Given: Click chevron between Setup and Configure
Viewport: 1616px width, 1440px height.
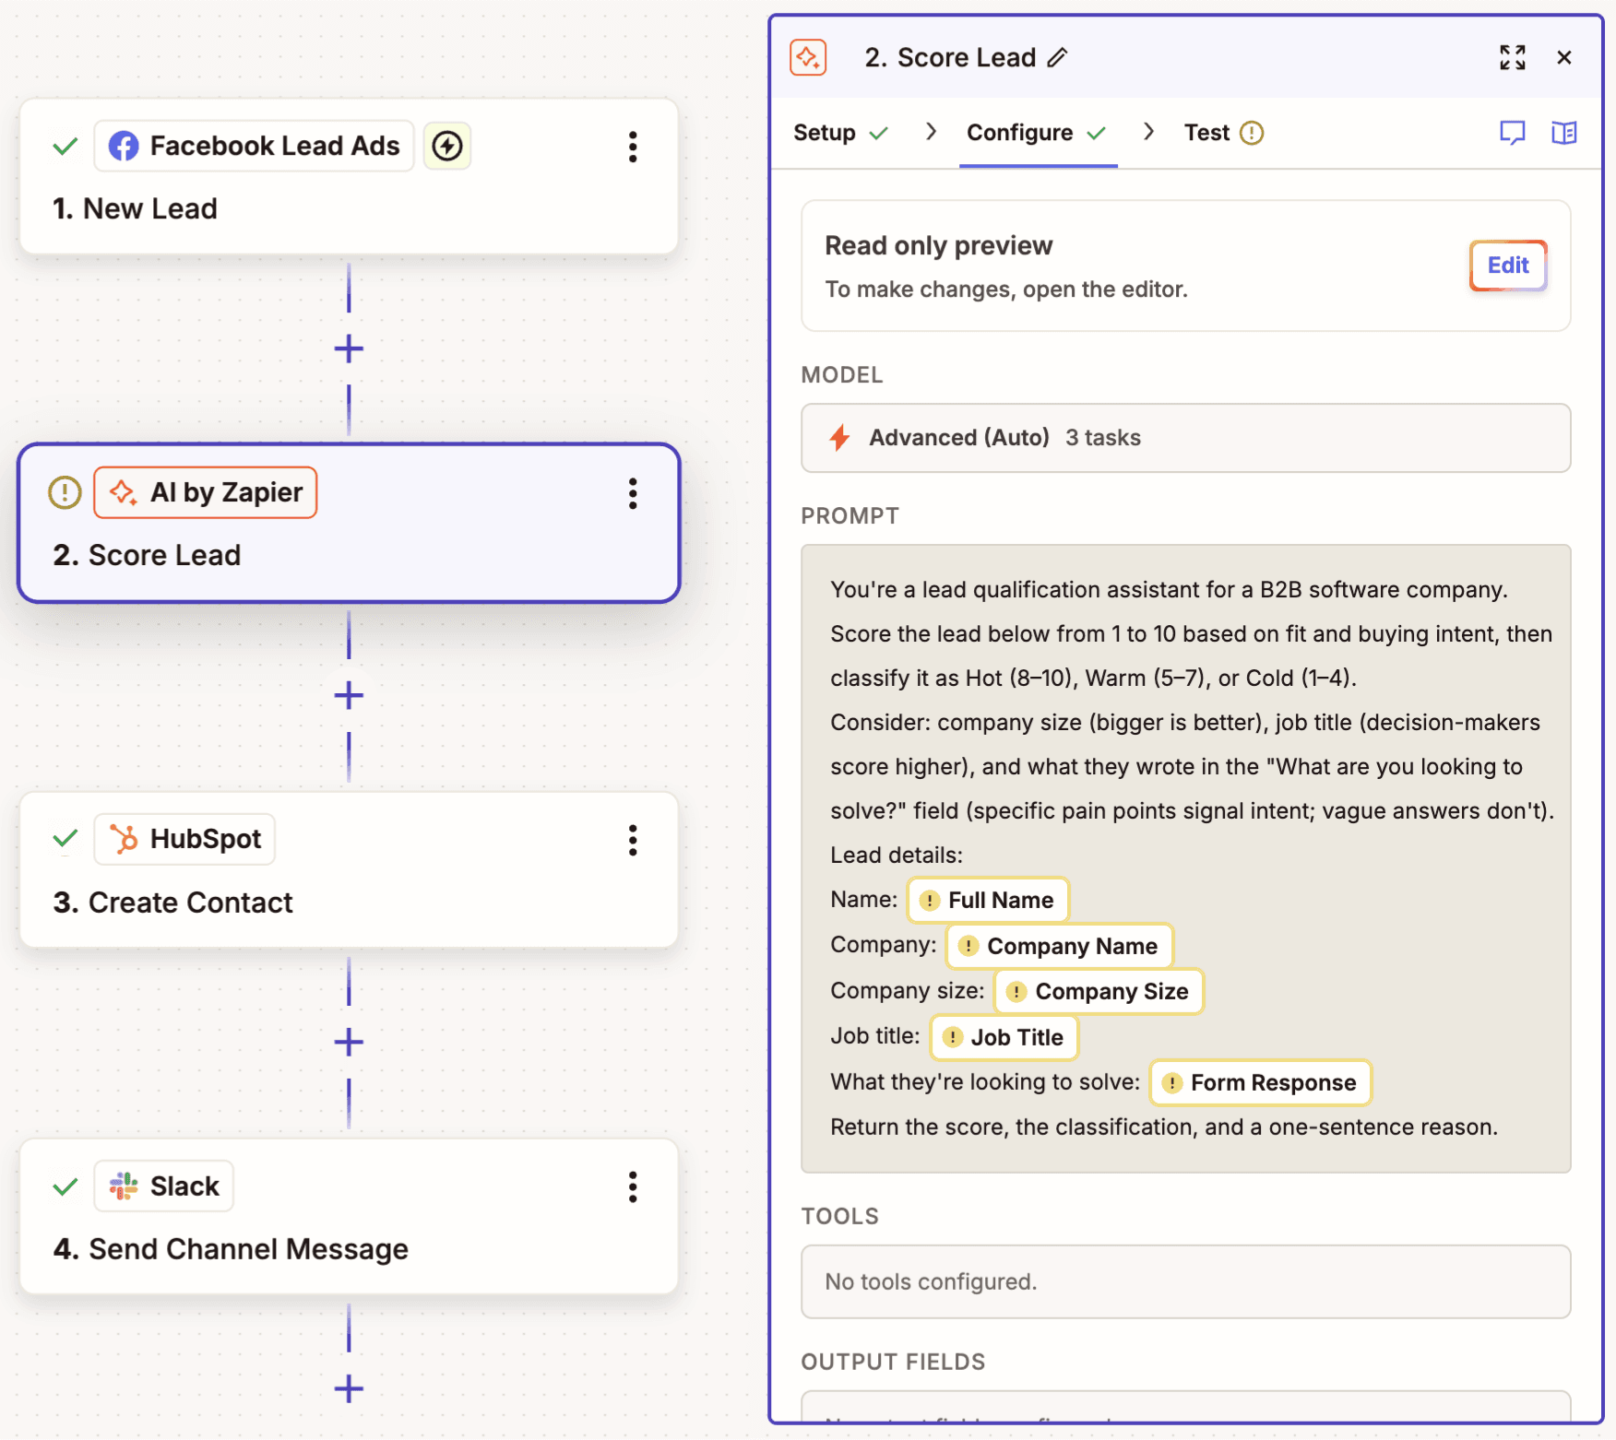Looking at the screenshot, I should coord(932,132).
